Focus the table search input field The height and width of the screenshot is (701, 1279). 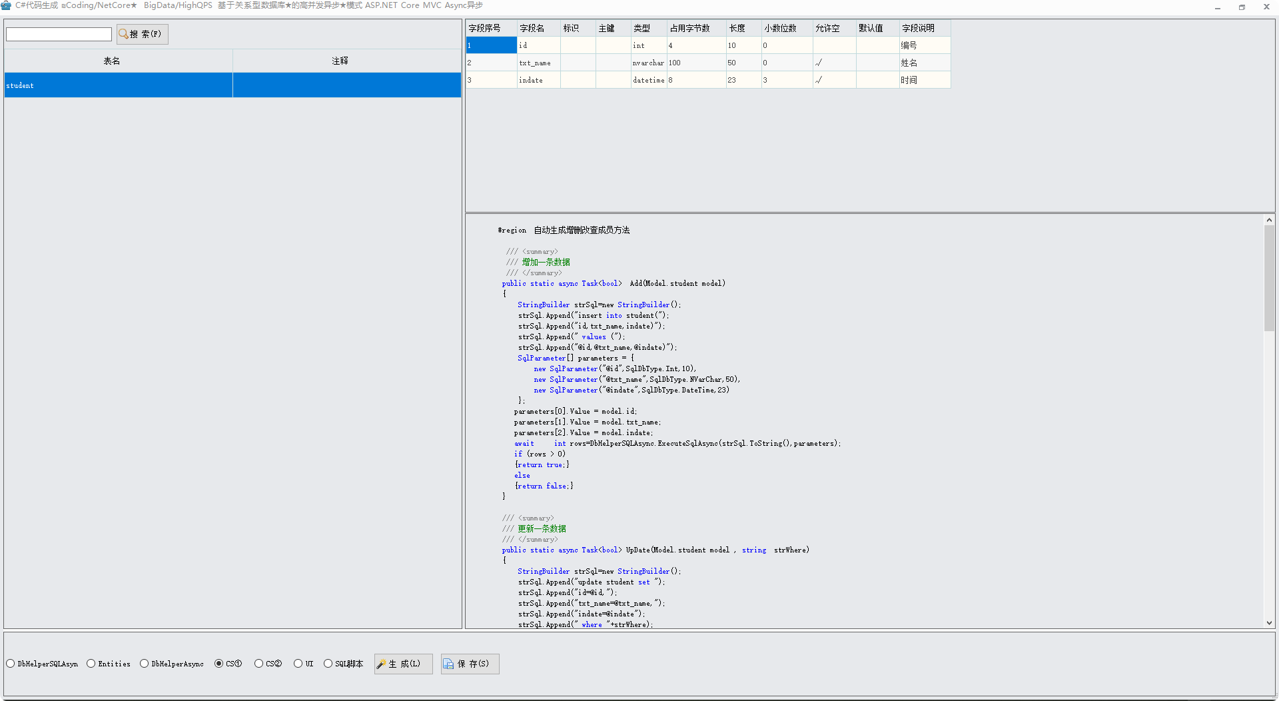click(x=59, y=34)
